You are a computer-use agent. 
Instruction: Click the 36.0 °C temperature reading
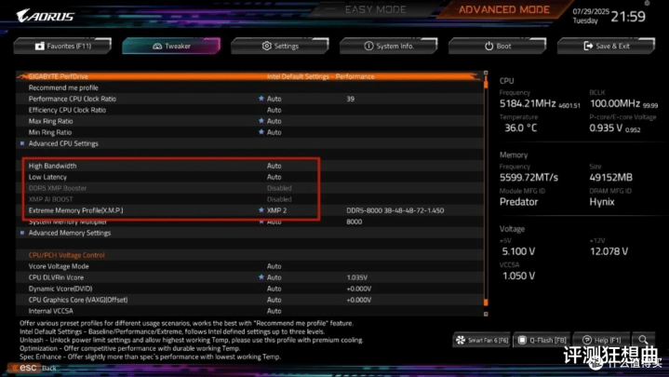(520, 128)
